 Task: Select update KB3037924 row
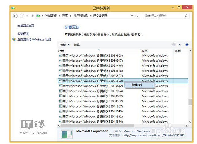tap(123, 91)
